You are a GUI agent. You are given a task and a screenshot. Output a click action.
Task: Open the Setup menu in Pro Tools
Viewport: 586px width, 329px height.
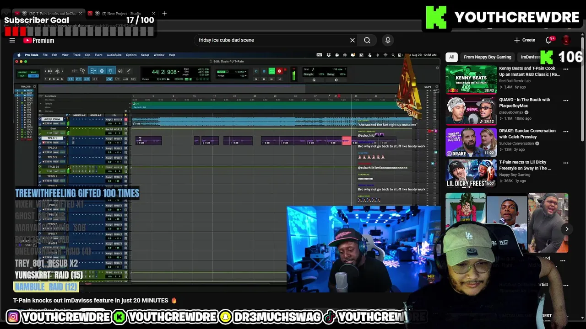(x=145, y=55)
